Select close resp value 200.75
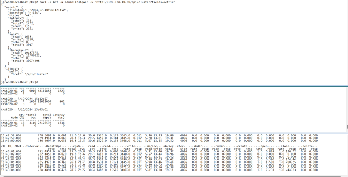Viewport: 348px width, 177px height. [x=291, y=162]
